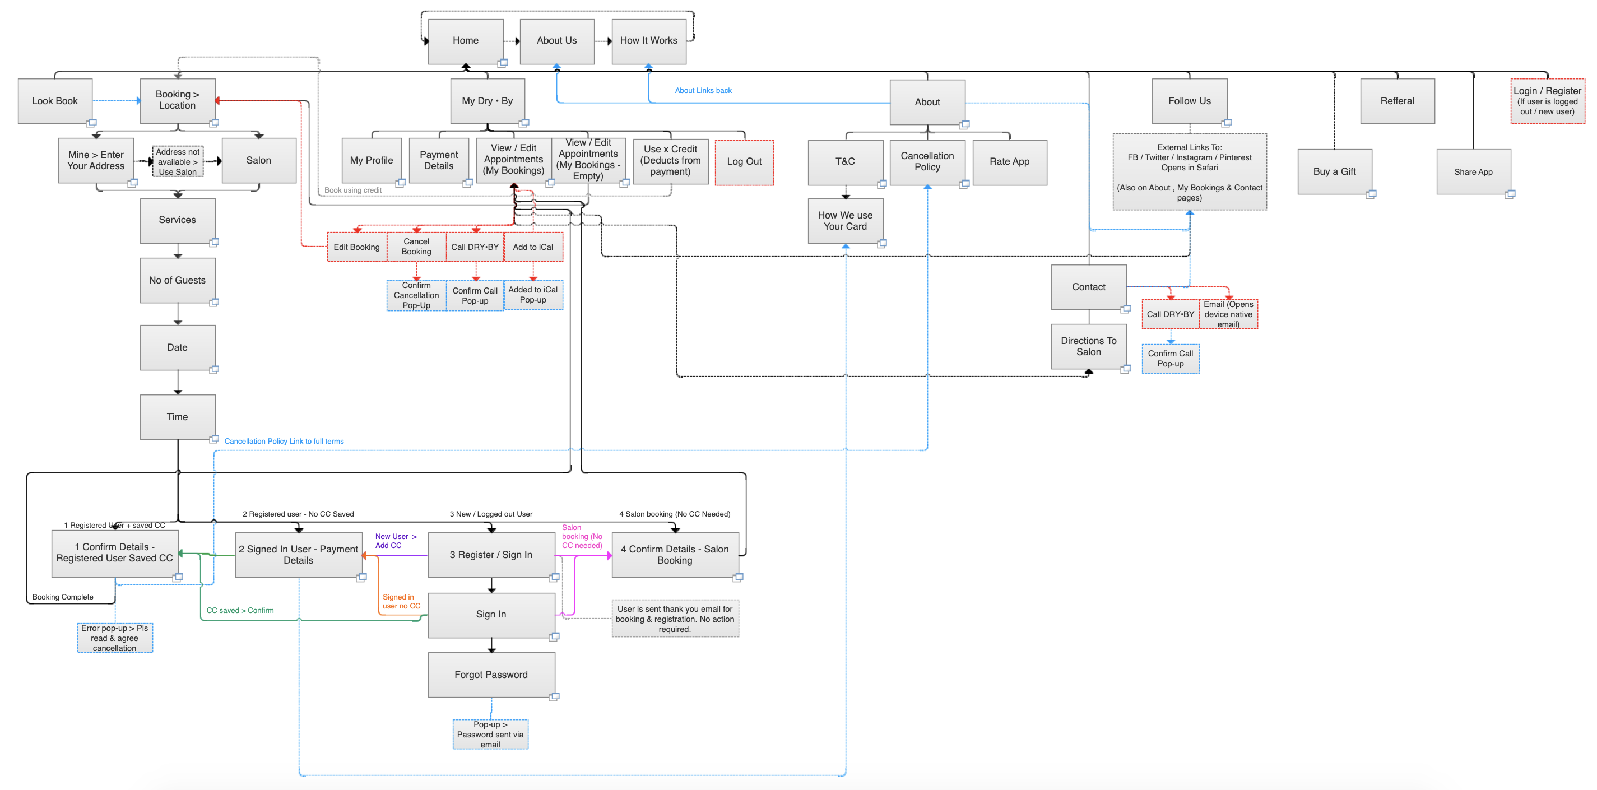
Task: Click the linked-page icon on Sign In box
Action: 554,637
